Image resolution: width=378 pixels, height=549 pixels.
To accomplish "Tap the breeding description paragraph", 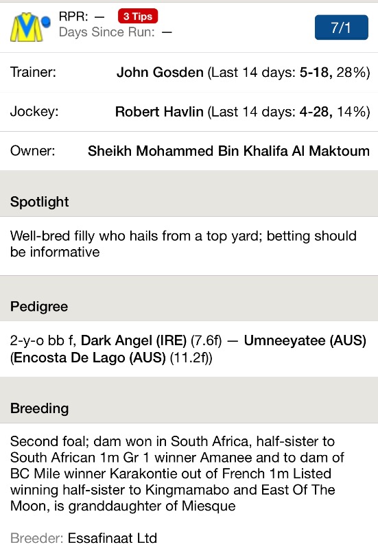I will tap(177, 474).
